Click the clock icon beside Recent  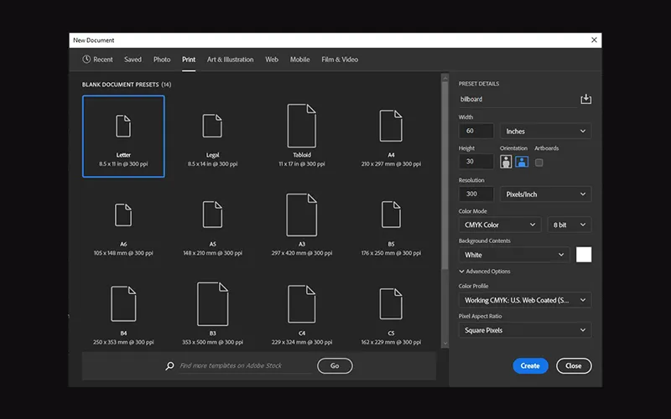pyautogui.click(x=86, y=59)
